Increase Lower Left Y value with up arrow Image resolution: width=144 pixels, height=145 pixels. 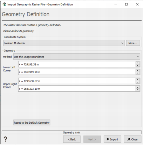pos(138,71)
